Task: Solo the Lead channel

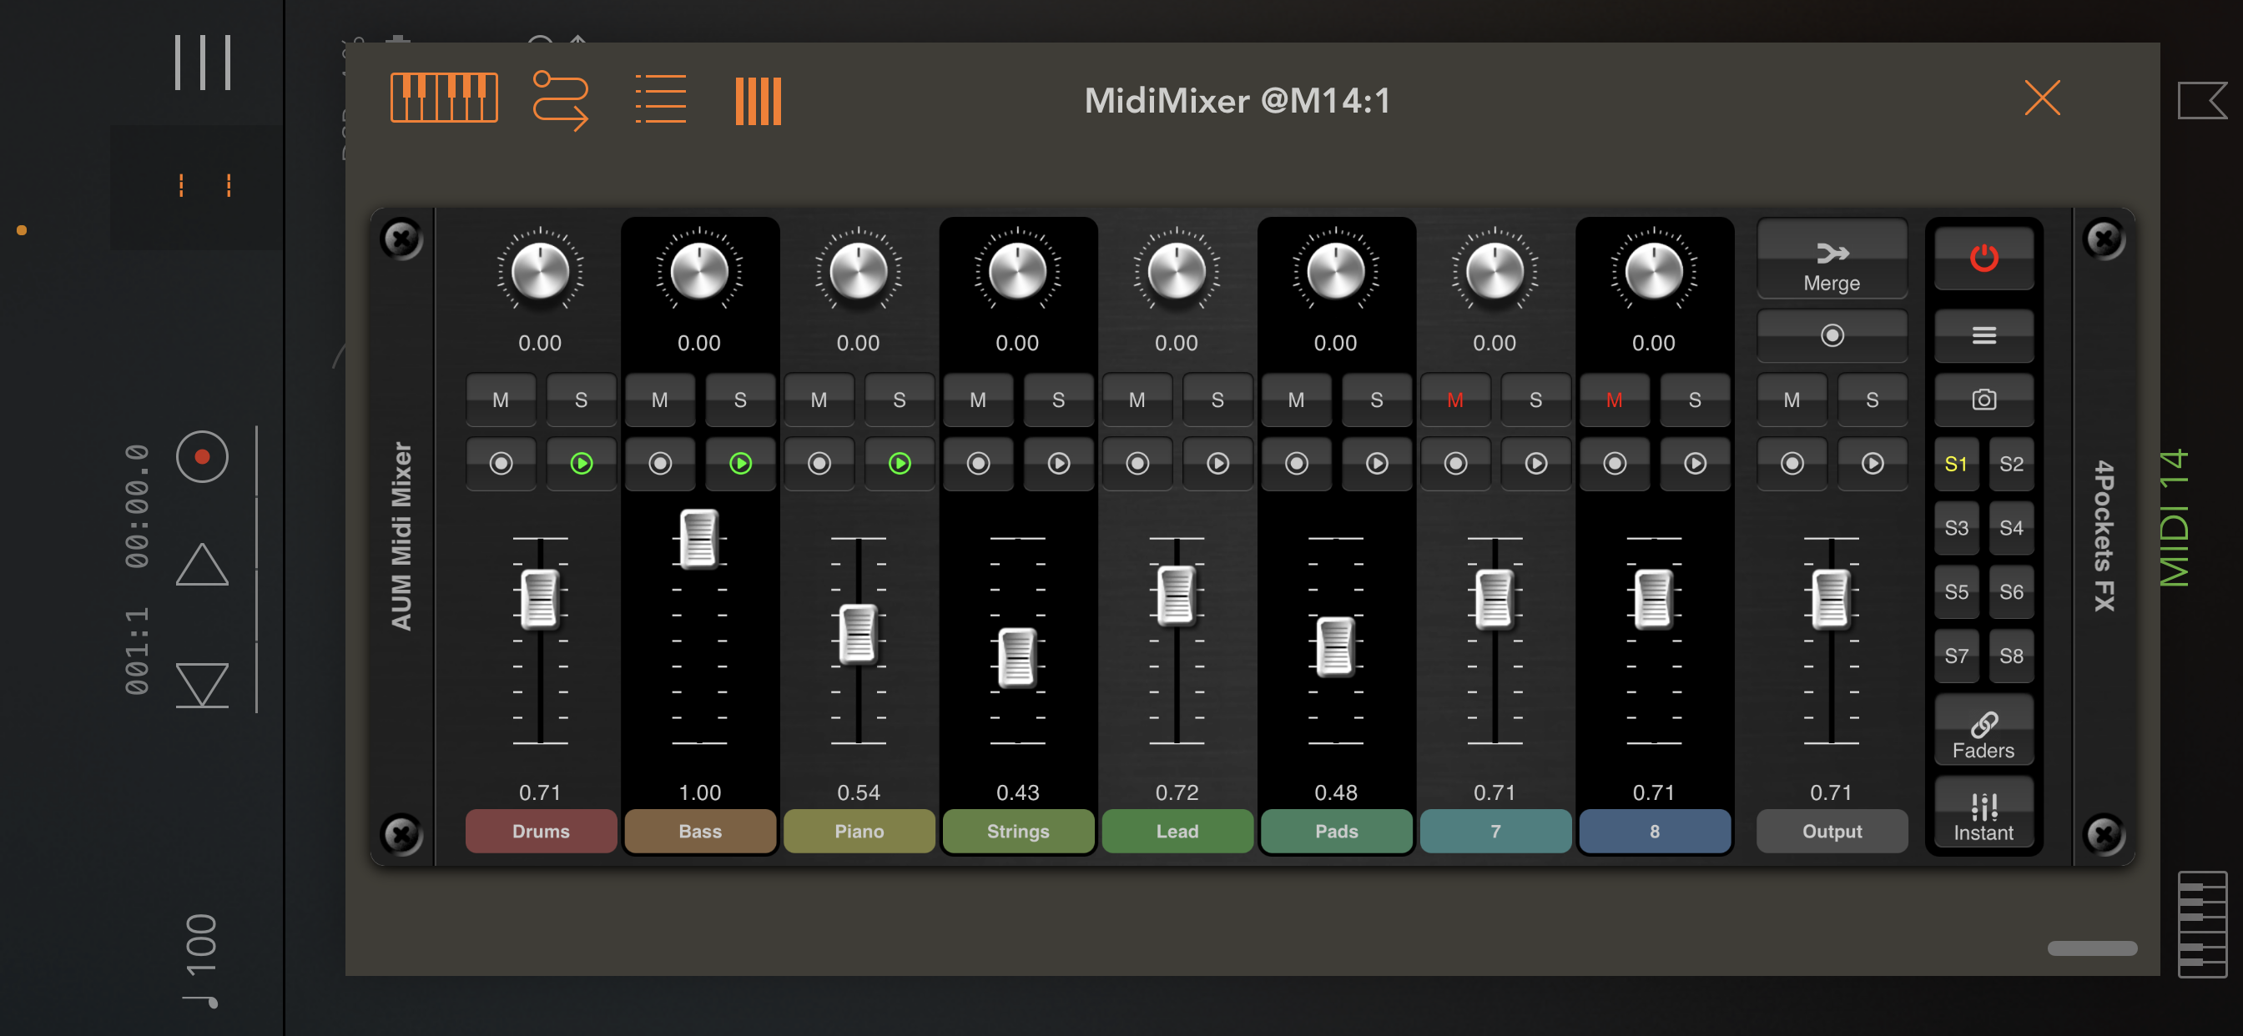Action: (x=1217, y=400)
